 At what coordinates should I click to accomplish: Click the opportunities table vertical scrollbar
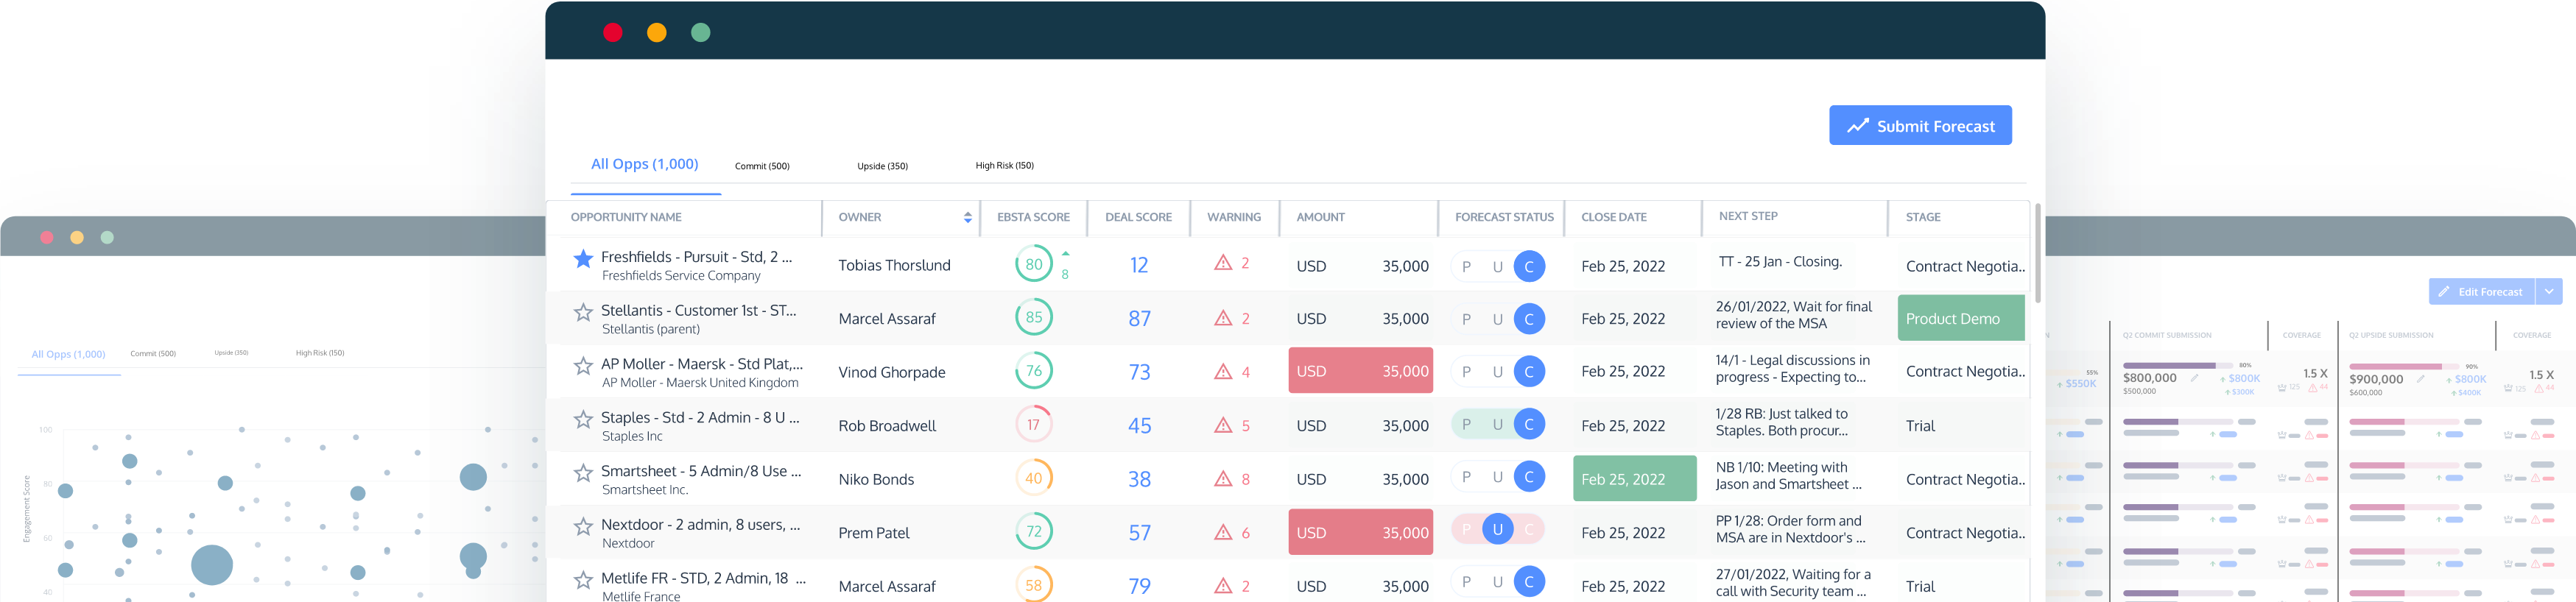[2037, 255]
